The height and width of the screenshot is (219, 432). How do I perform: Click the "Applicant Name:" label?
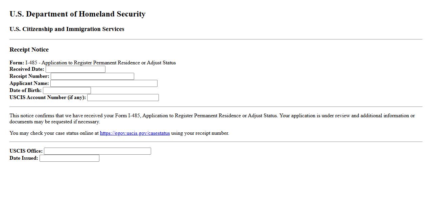(29, 84)
